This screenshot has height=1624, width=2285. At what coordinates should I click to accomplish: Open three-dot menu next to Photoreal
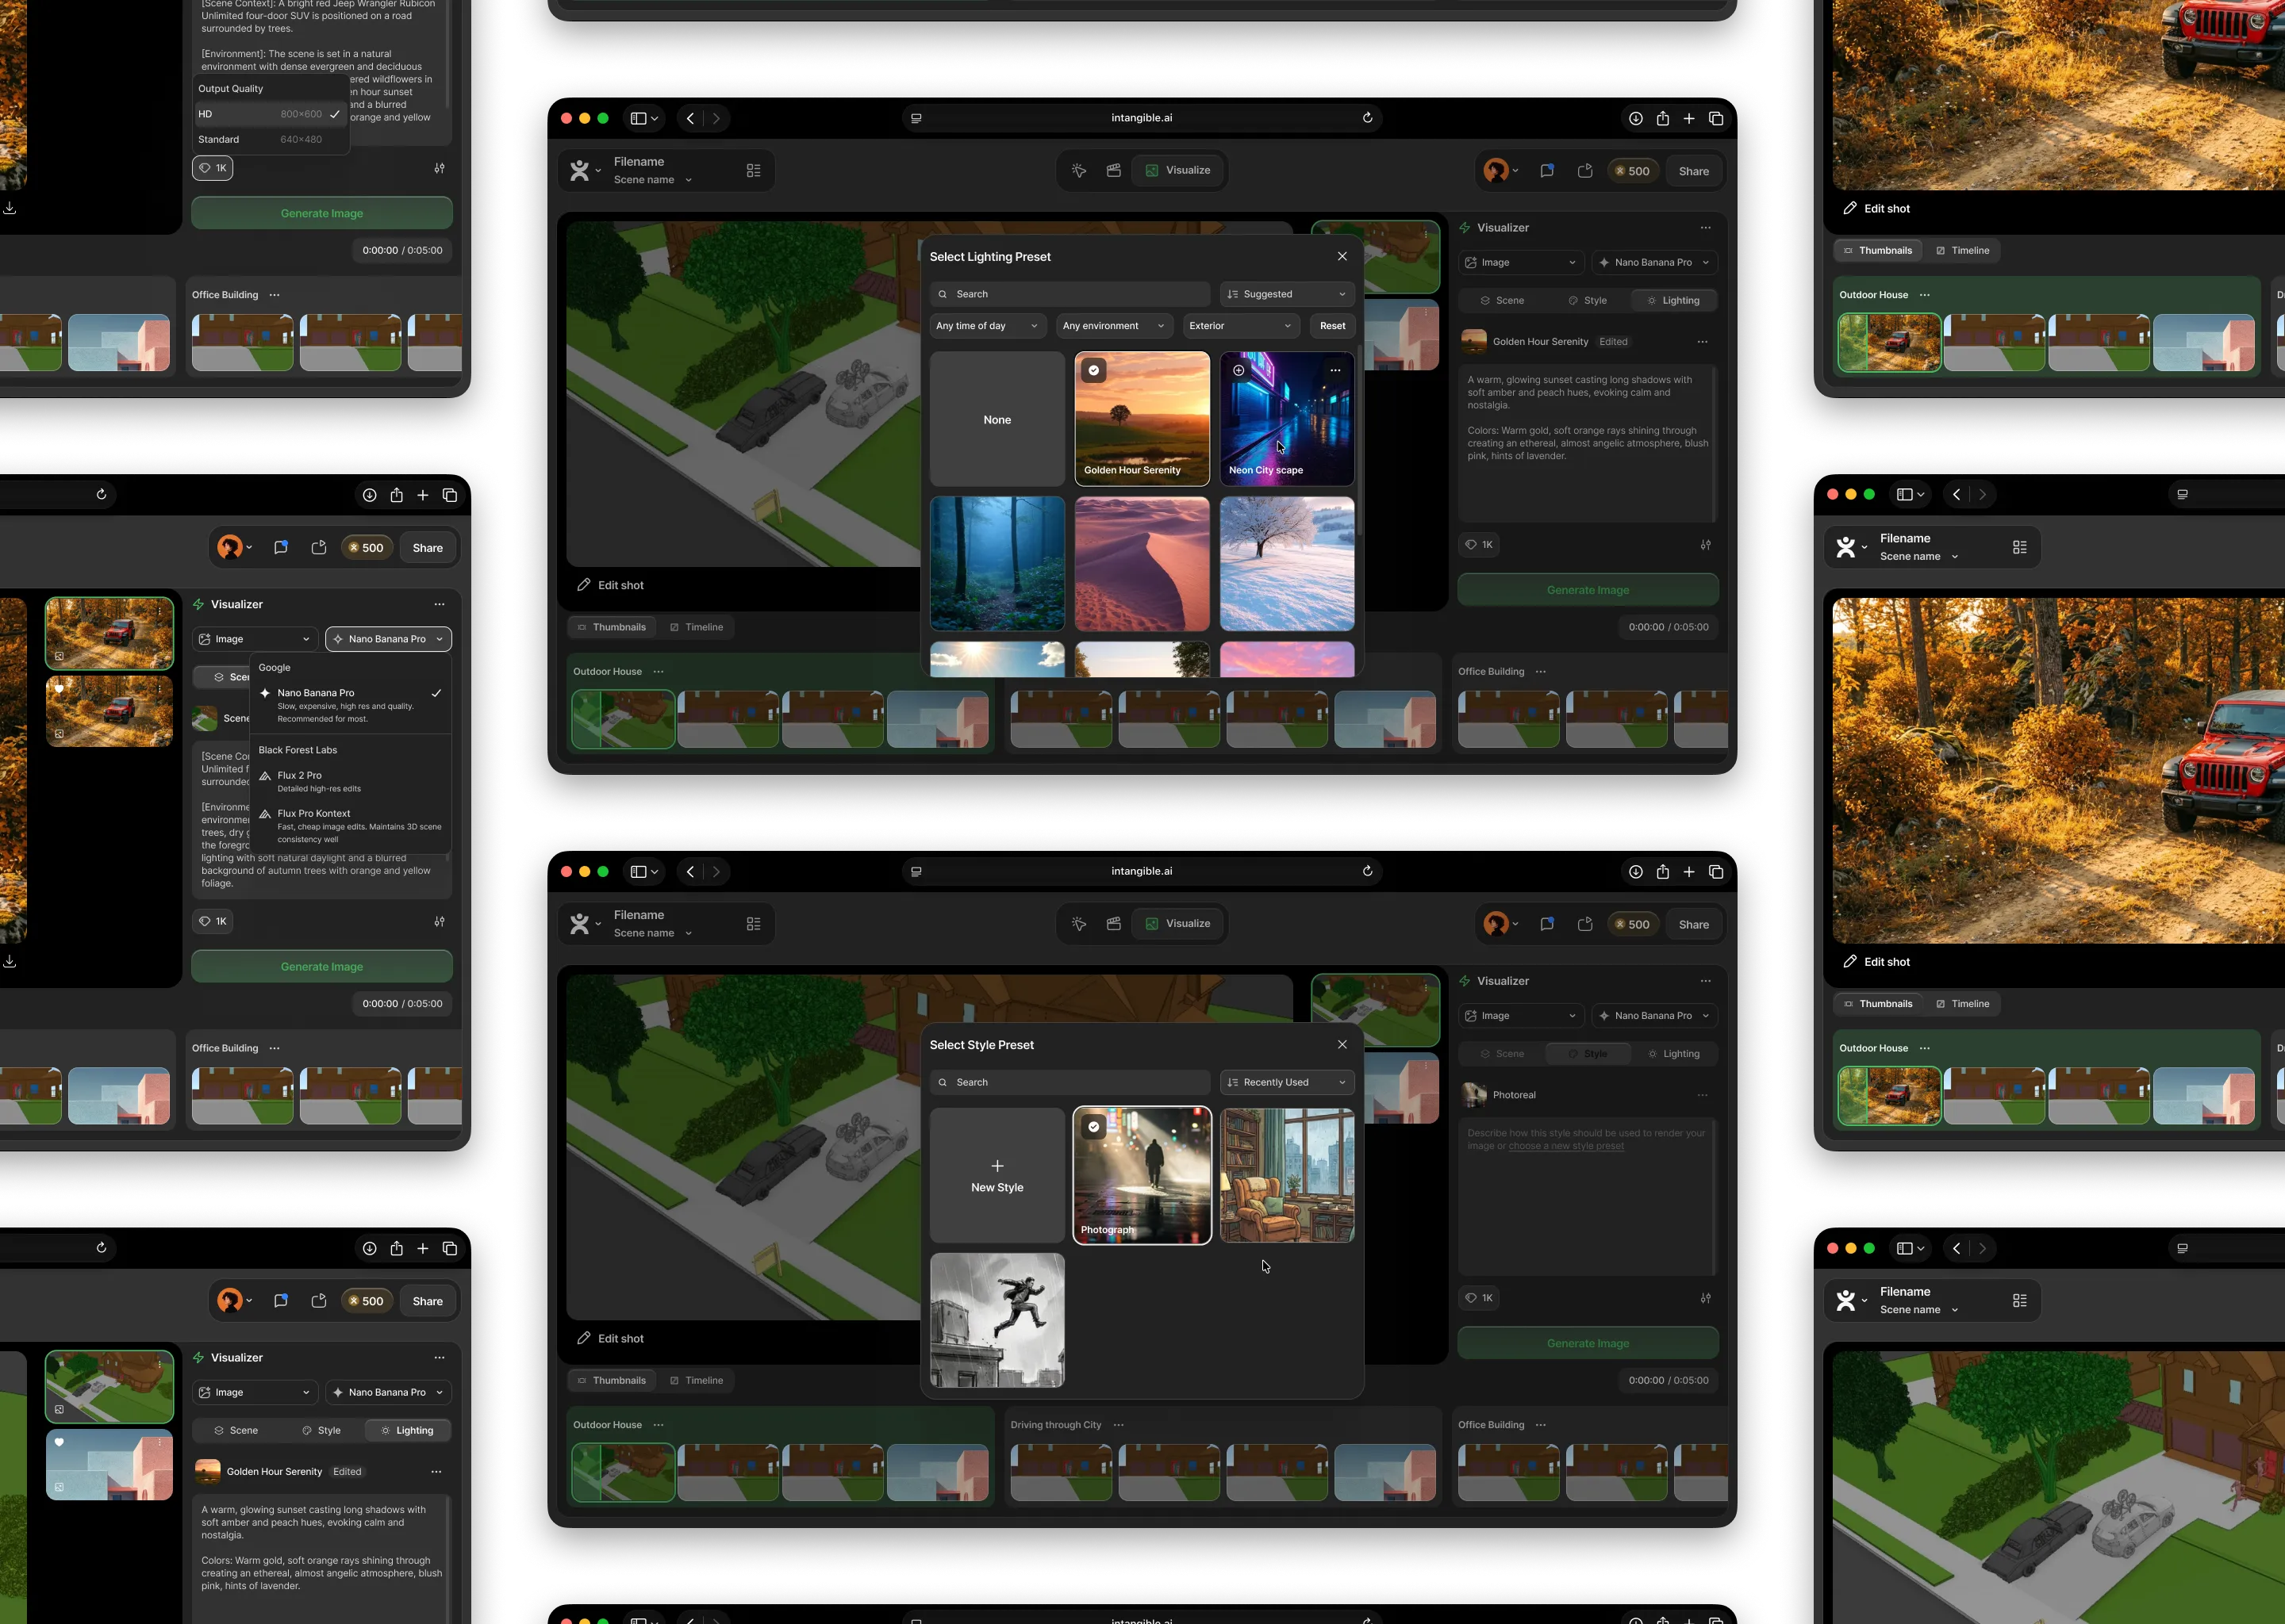pyautogui.click(x=1702, y=1095)
